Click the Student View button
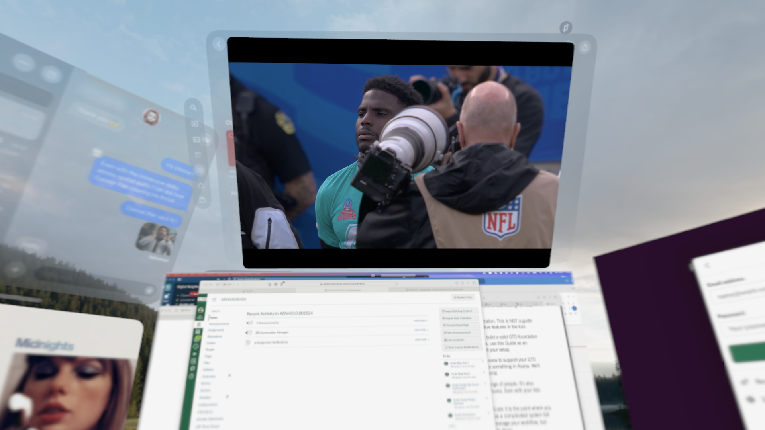The height and width of the screenshot is (430, 765). click(x=463, y=297)
